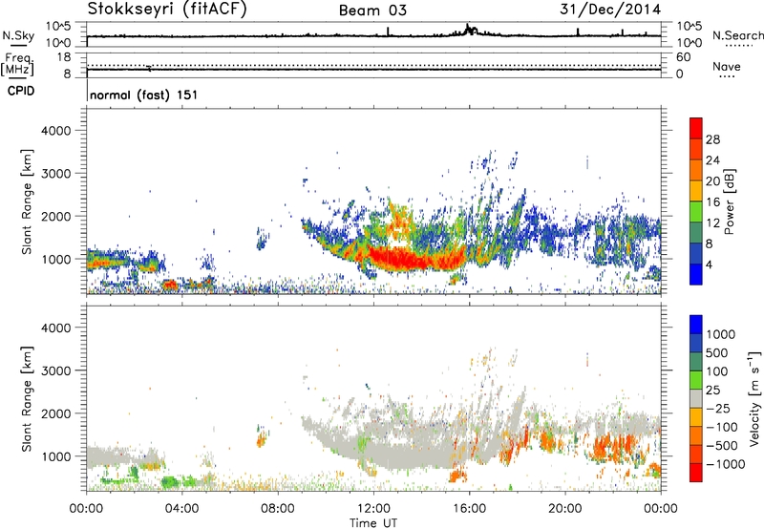Viewport: 764px width, 529px height.
Task: Click the 'Power [dB]' color bar label
Action: 729,201
